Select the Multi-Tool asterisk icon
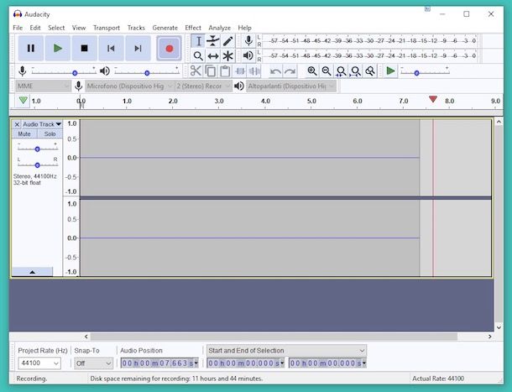Viewport: 512px width, 392px height. [227, 56]
